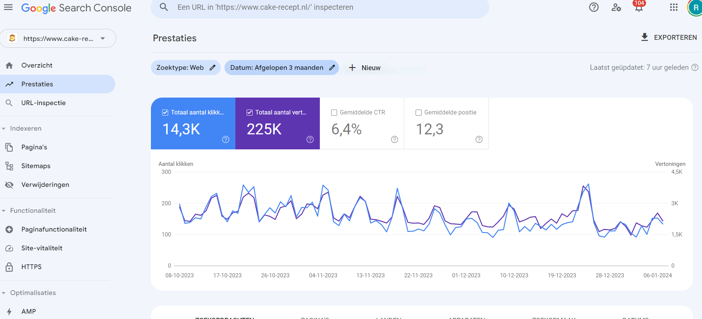Viewport: 702px width, 319px height.
Task: Click the Site-vitaliteit gauge icon
Action: click(9, 248)
